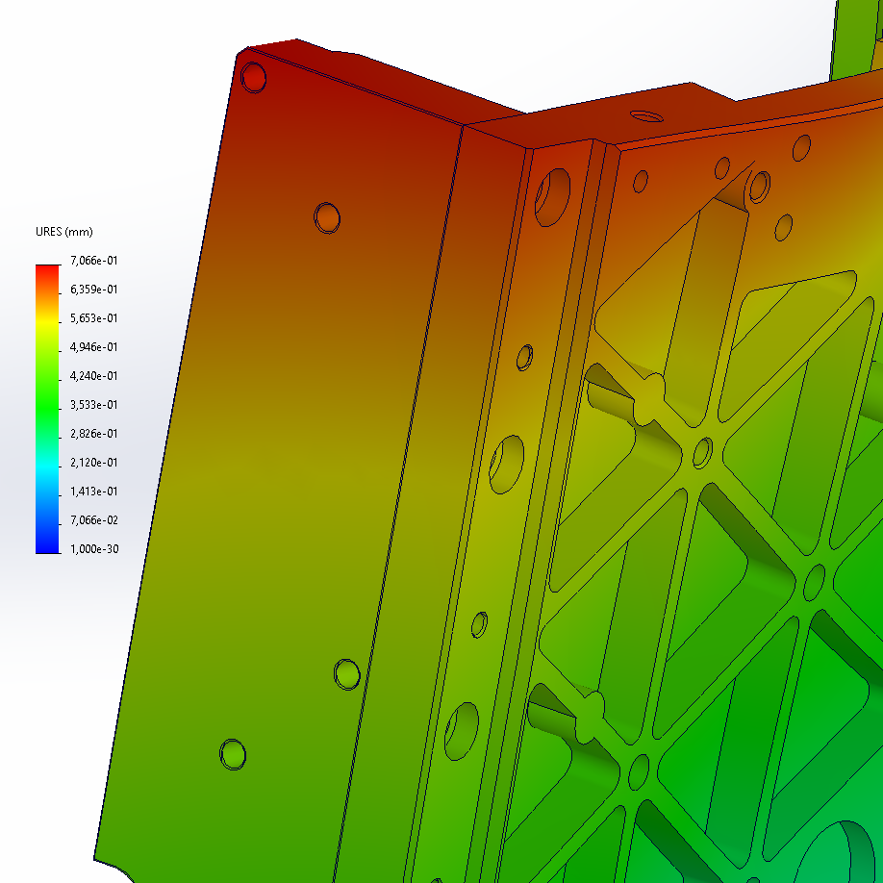Select the threaded hole on the top face
The width and height of the screenshot is (883, 883).
[645, 115]
